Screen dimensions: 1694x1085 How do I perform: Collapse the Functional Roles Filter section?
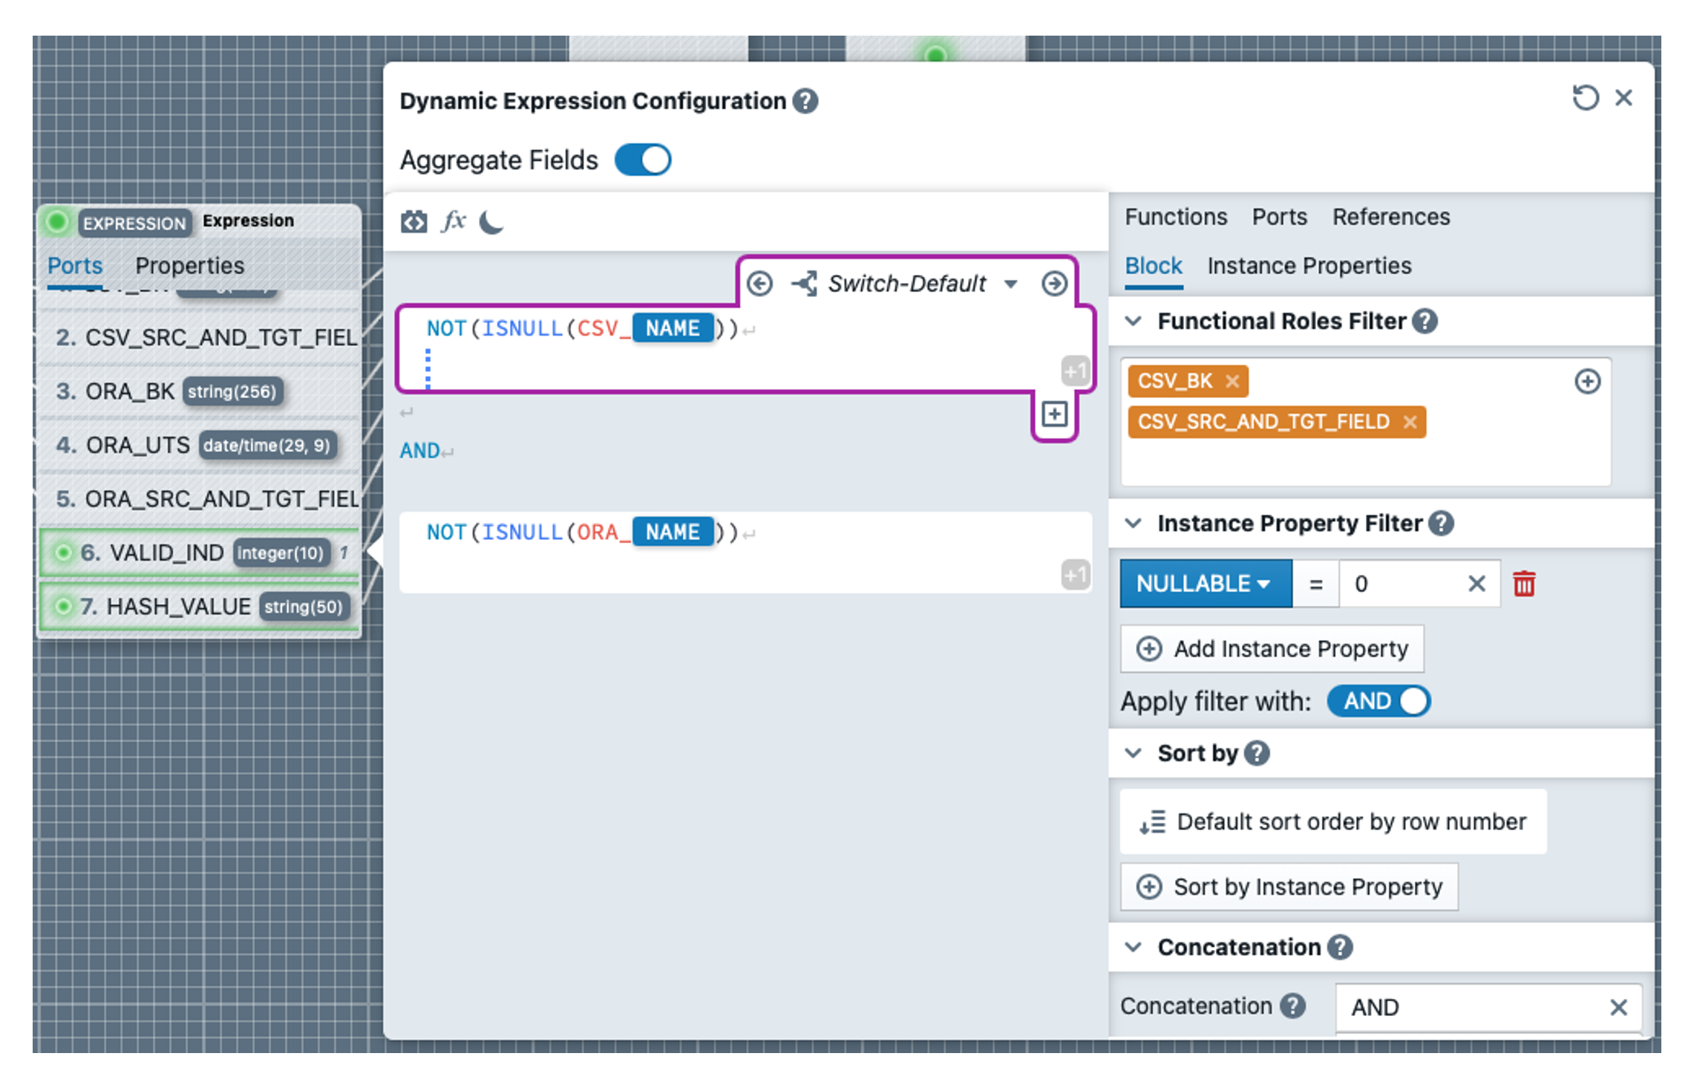click(1133, 321)
